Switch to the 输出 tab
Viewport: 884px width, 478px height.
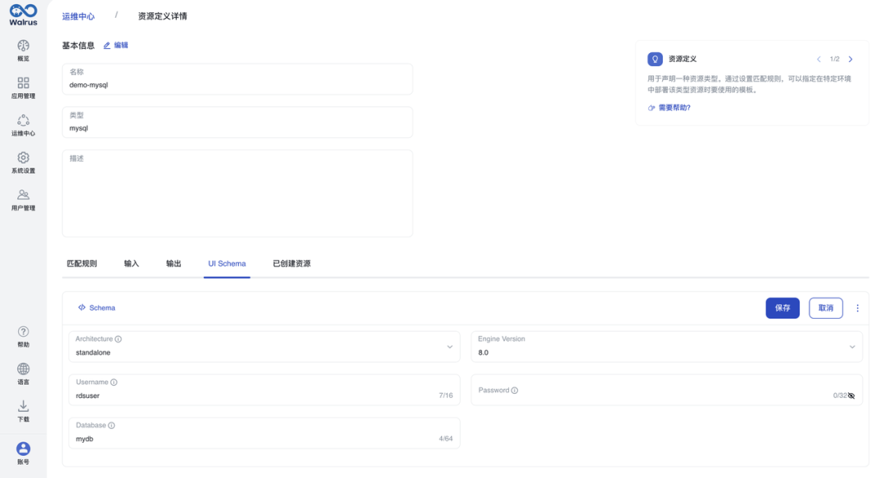coord(174,263)
